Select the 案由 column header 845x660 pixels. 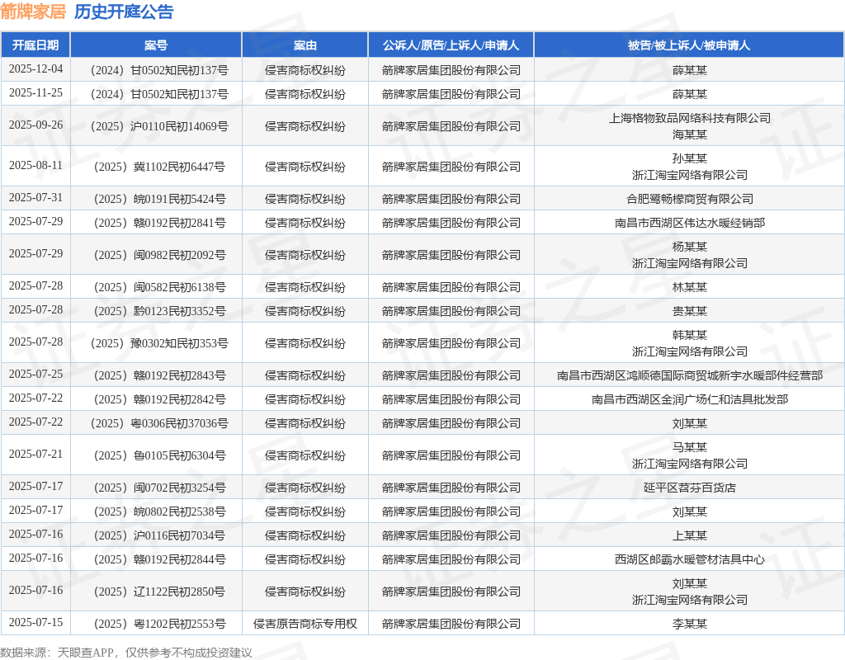(305, 45)
